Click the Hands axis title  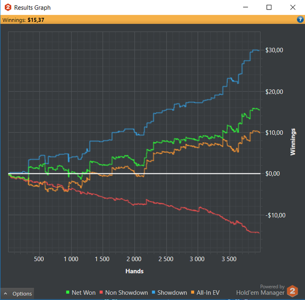click(134, 271)
